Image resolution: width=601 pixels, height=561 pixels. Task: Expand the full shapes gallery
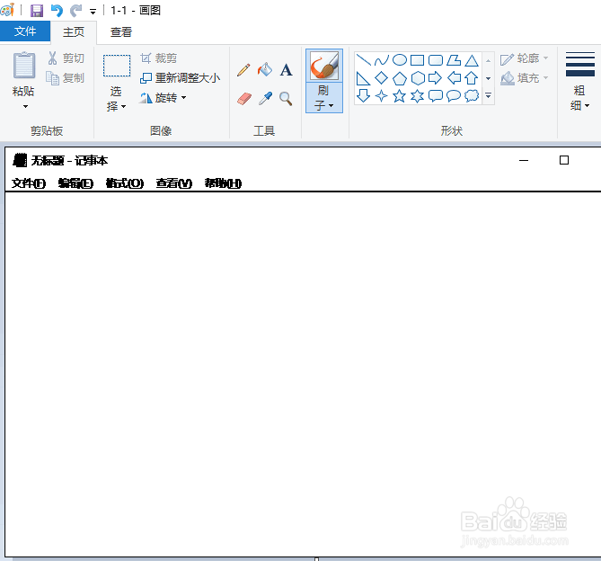tap(489, 95)
